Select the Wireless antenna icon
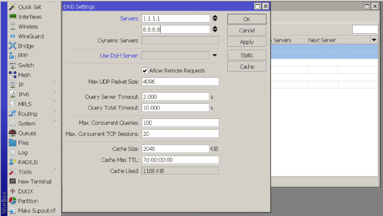The width and height of the screenshot is (383, 216). tap(12, 26)
